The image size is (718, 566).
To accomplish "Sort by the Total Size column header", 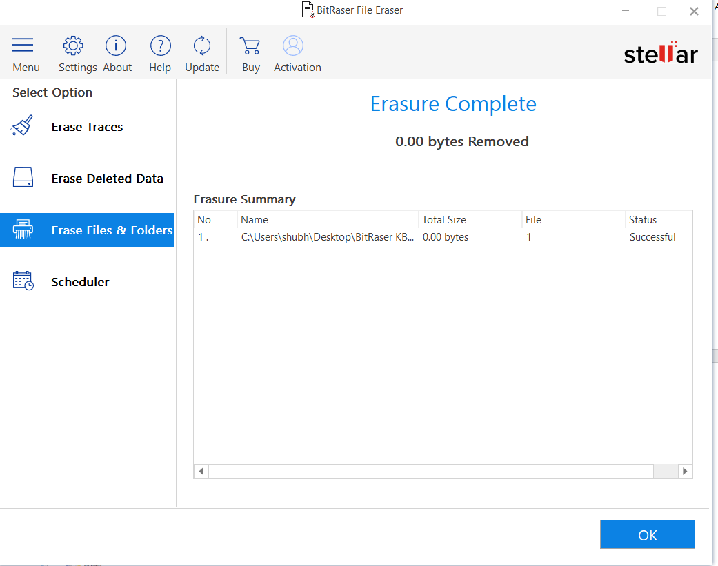I will [470, 220].
